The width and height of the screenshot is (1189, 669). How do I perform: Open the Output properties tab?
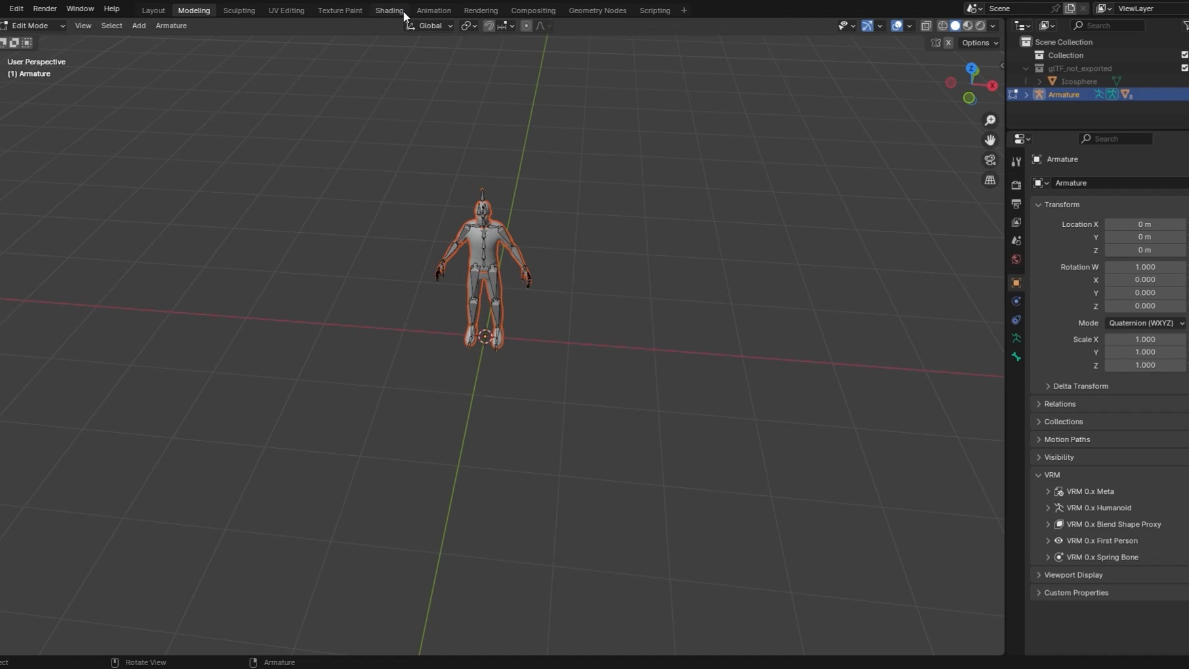tap(1016, 204)
